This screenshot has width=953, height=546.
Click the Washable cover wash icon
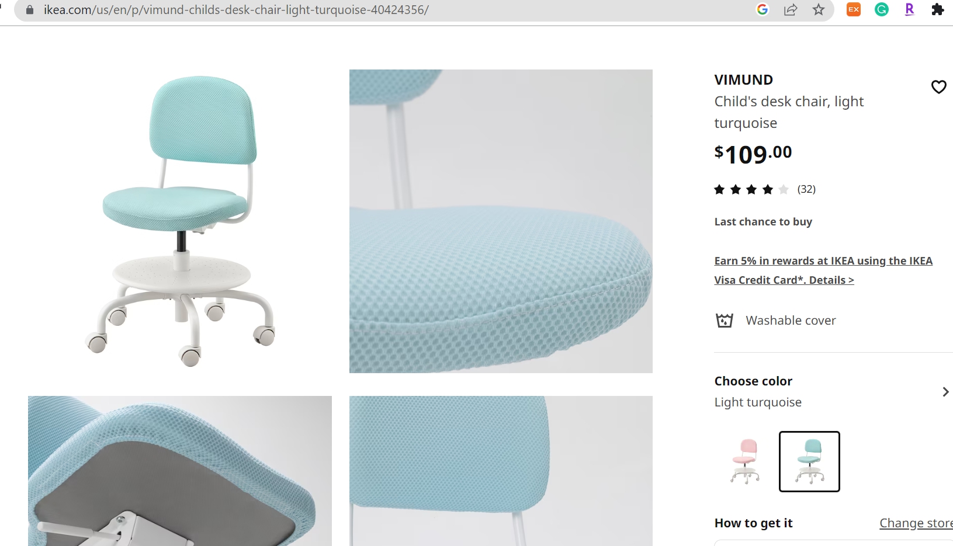(x=725, y=321)
